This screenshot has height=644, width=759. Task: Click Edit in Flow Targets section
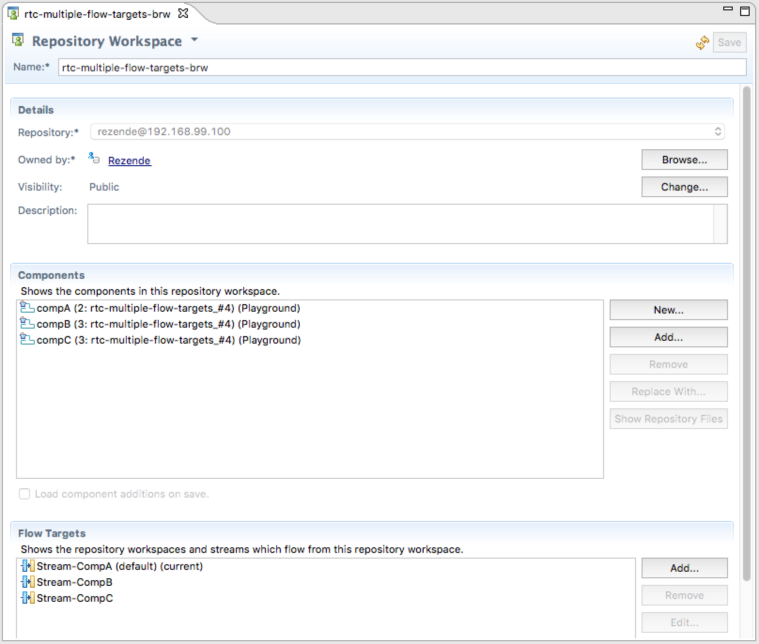(684, 622)
